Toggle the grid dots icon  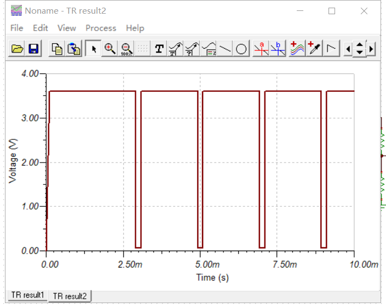pos(142,49)
